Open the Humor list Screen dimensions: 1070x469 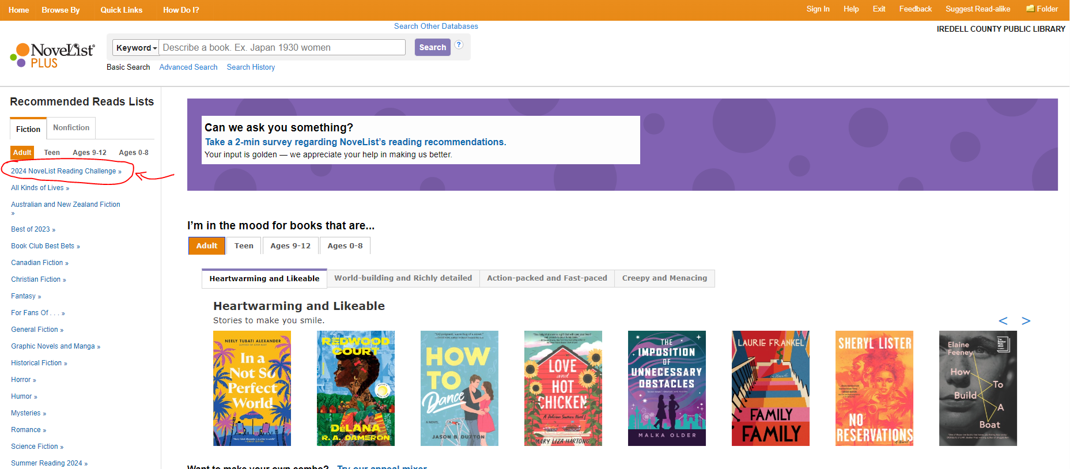pos(24,396)
